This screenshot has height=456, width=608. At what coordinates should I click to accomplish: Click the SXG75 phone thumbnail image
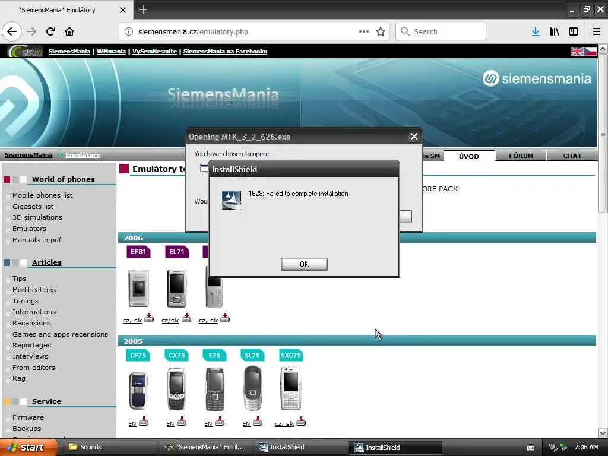coord(291,388)
